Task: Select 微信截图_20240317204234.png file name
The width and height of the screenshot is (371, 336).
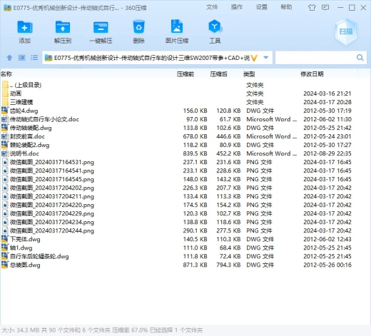Action: (52, 222)
